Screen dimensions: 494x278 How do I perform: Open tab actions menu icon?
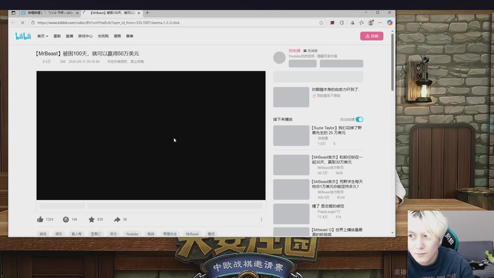[x=13, y=13]
